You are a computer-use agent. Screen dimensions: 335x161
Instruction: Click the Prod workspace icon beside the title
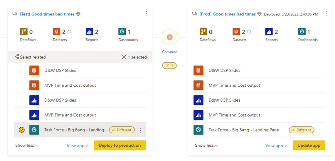[x=194, y=14]
